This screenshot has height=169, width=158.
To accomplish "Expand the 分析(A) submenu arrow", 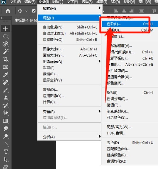I will click(100, 136).
